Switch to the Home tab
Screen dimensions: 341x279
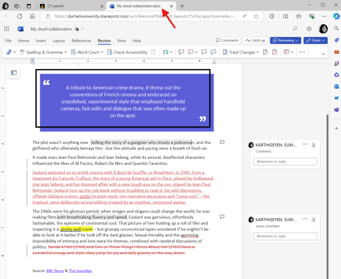[24, 41]
